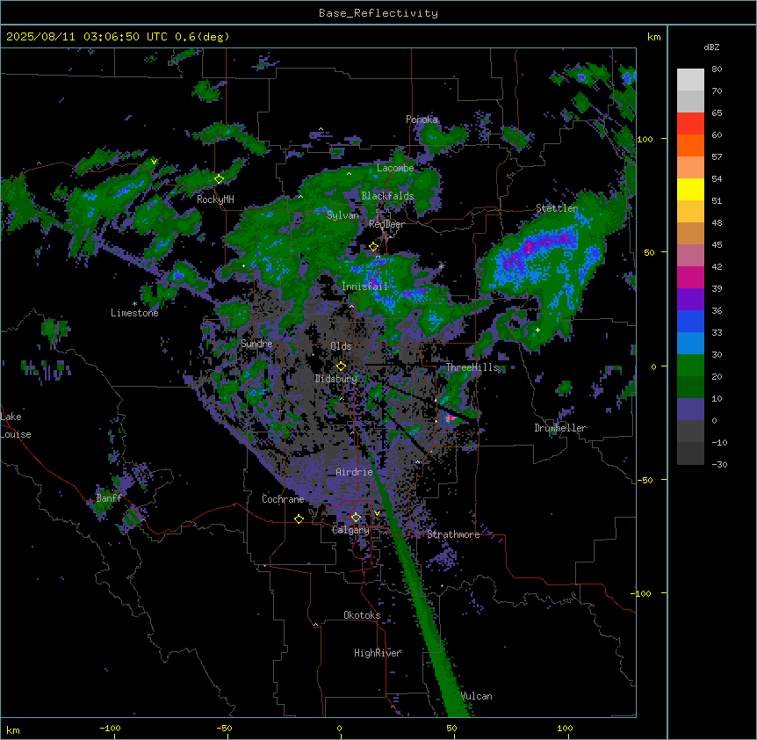Click the -50 tick on horizontal axis
Image resolution: width=757 pixels, height=740 pixels.
[x=224, y=729]
